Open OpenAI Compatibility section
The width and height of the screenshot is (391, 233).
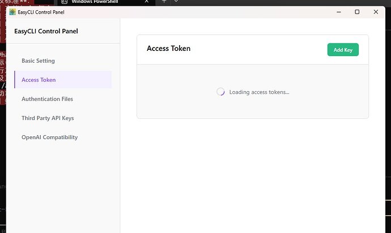tap(63, 137)
